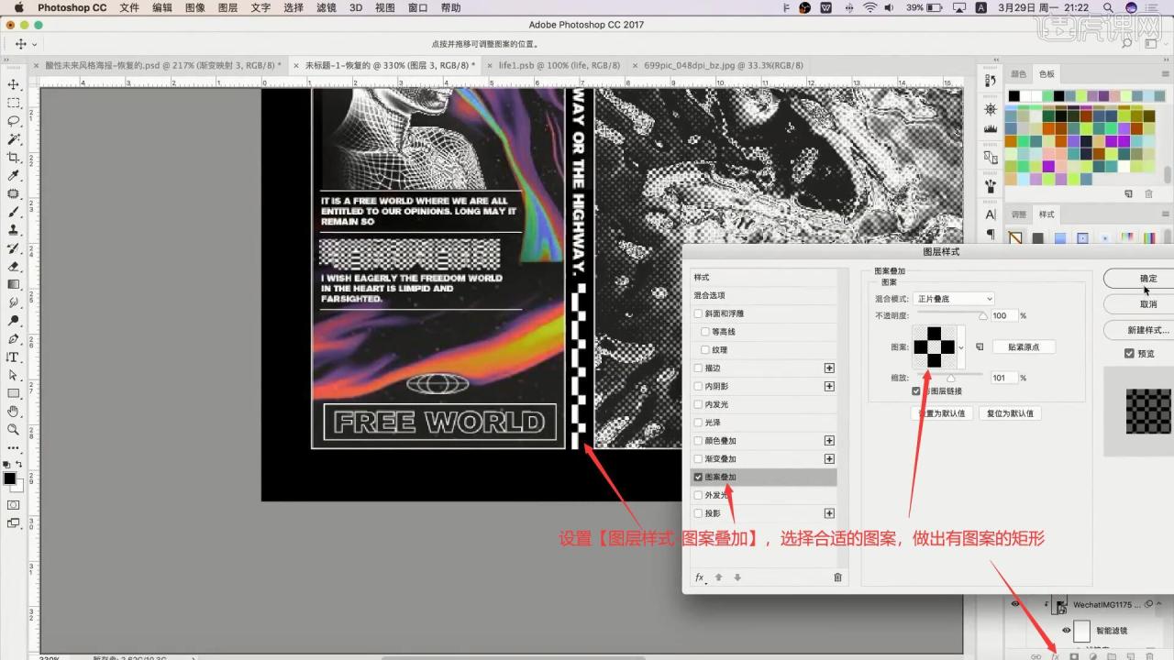Select the Zoom tool
The width and height of the screenshot is (1174, 660).
[x=14, y=429]
